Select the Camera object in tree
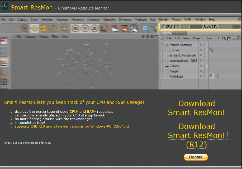The height and width of the screenshot is (169, 242). point(174,66)
